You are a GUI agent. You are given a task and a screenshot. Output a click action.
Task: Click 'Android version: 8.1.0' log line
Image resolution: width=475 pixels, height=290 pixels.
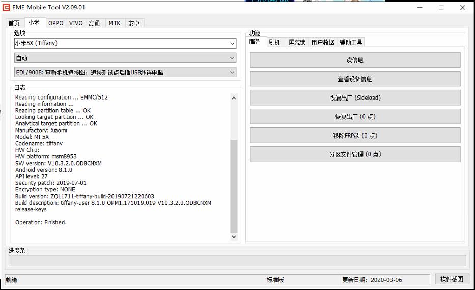[44, 170]
